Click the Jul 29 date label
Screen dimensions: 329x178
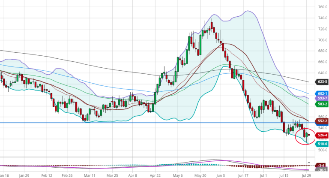(306, 175)
